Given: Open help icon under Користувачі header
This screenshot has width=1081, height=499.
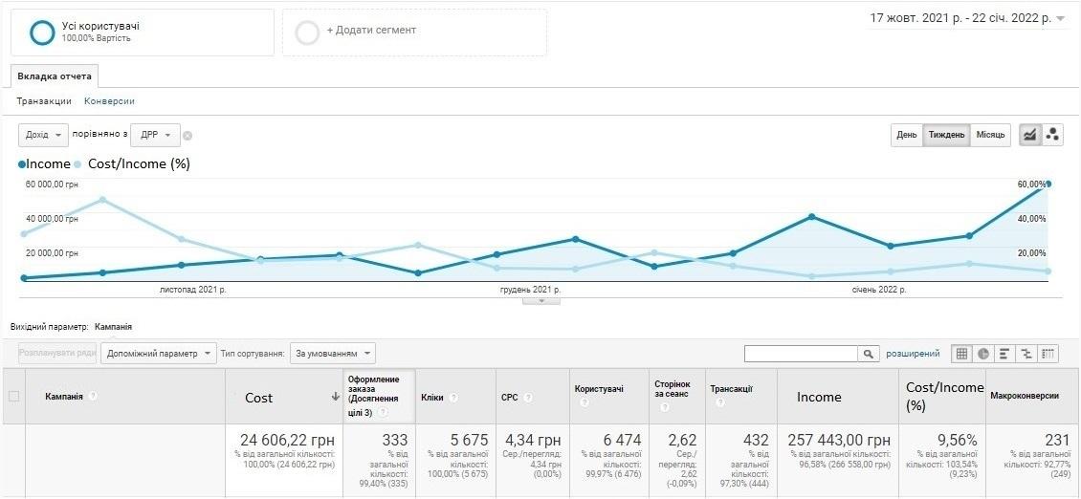Looking at the screenshot, I should 584,402.
